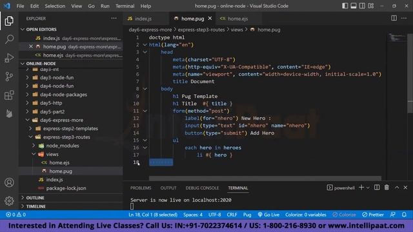This screenshot has width=413, height=232.
Task: Open the terminal launch profile dropdown arrow
Action: [368, 188]
